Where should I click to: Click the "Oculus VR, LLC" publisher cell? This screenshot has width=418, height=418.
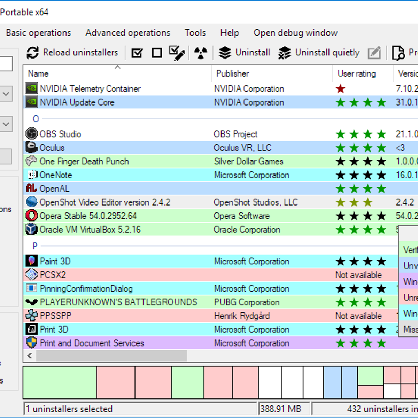click(x=242, y=148)
